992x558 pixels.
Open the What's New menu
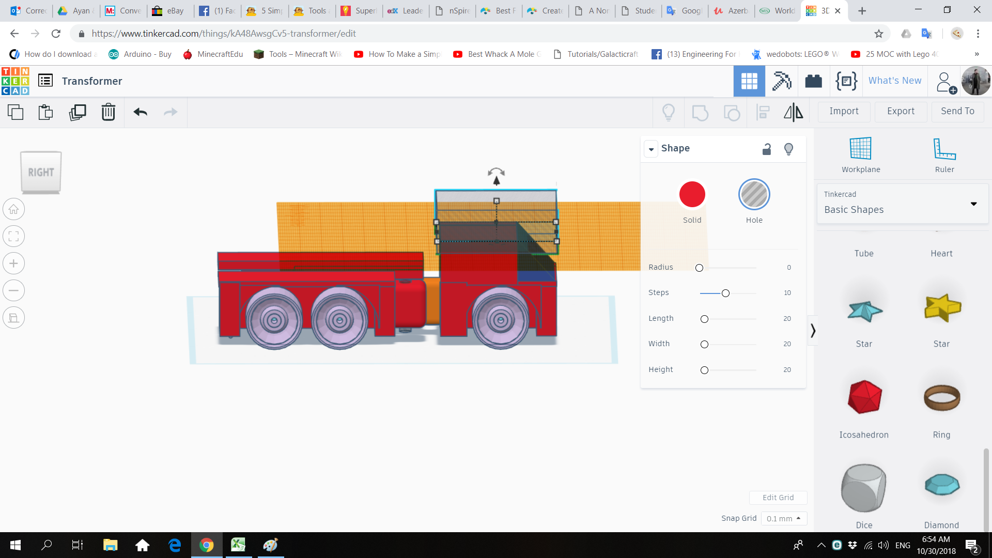point(894,81)
